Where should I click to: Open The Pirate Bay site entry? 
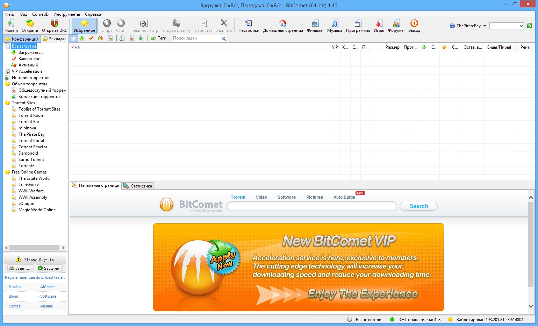pos(31,134)
